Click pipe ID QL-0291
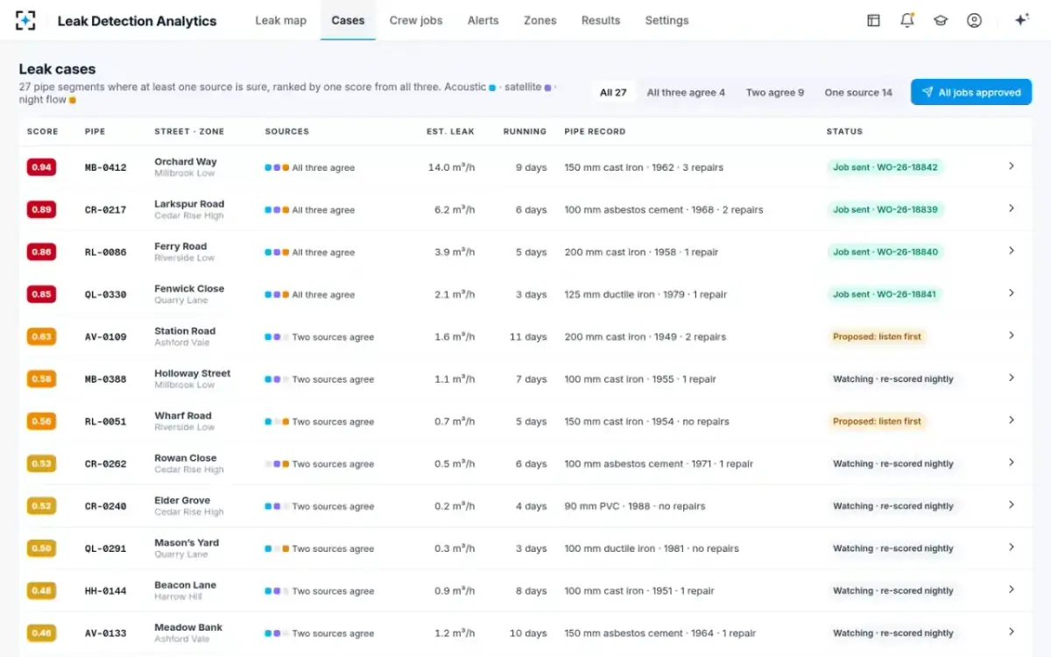 click(105, 548)
